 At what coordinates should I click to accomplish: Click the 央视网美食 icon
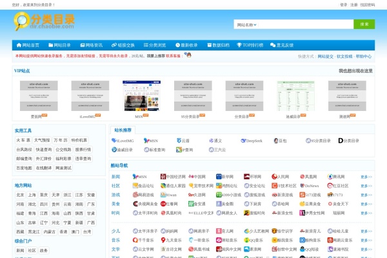135,204
